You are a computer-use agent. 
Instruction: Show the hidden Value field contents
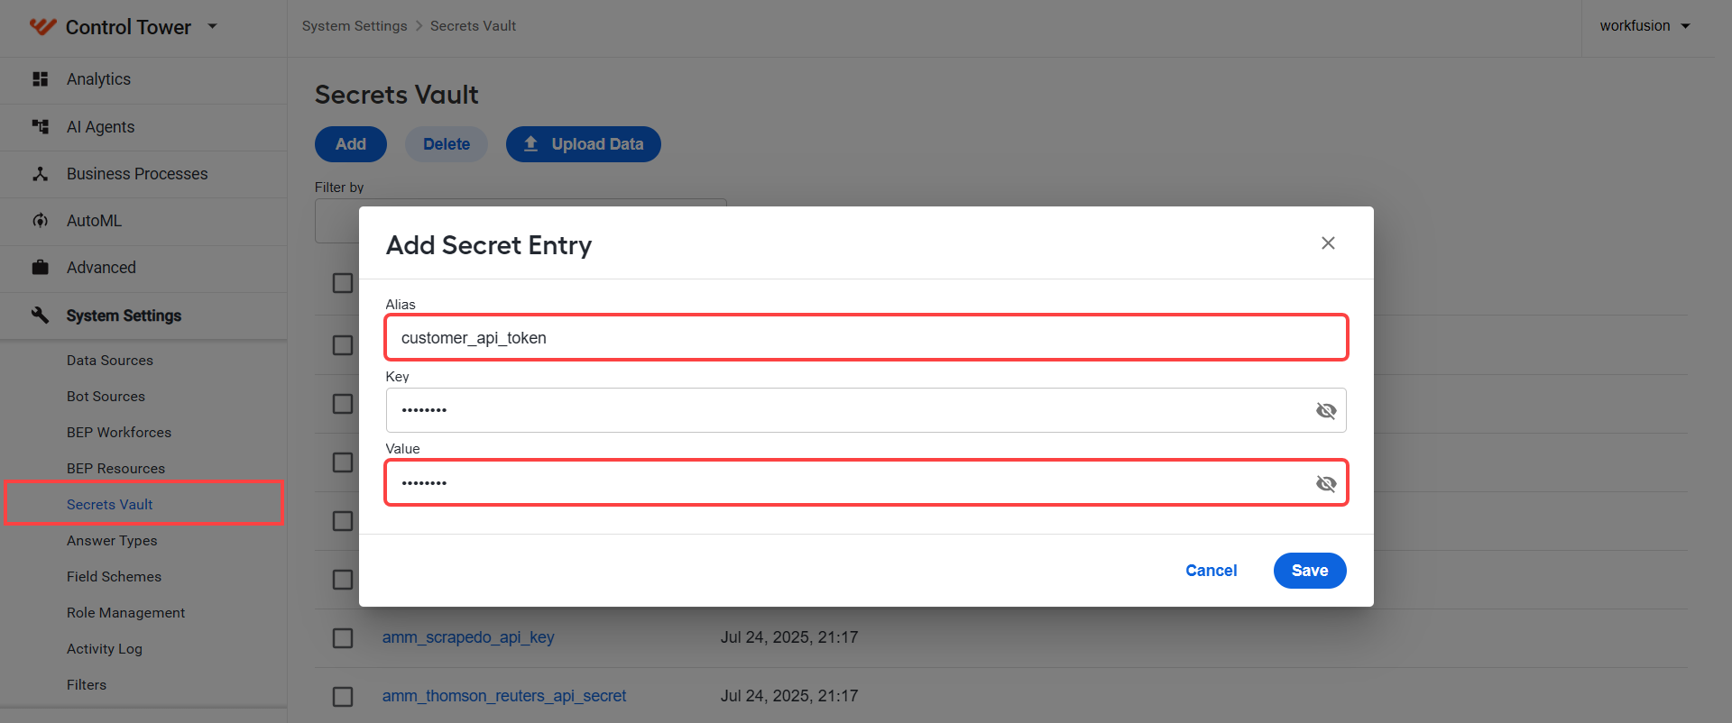coord(1326,484)
